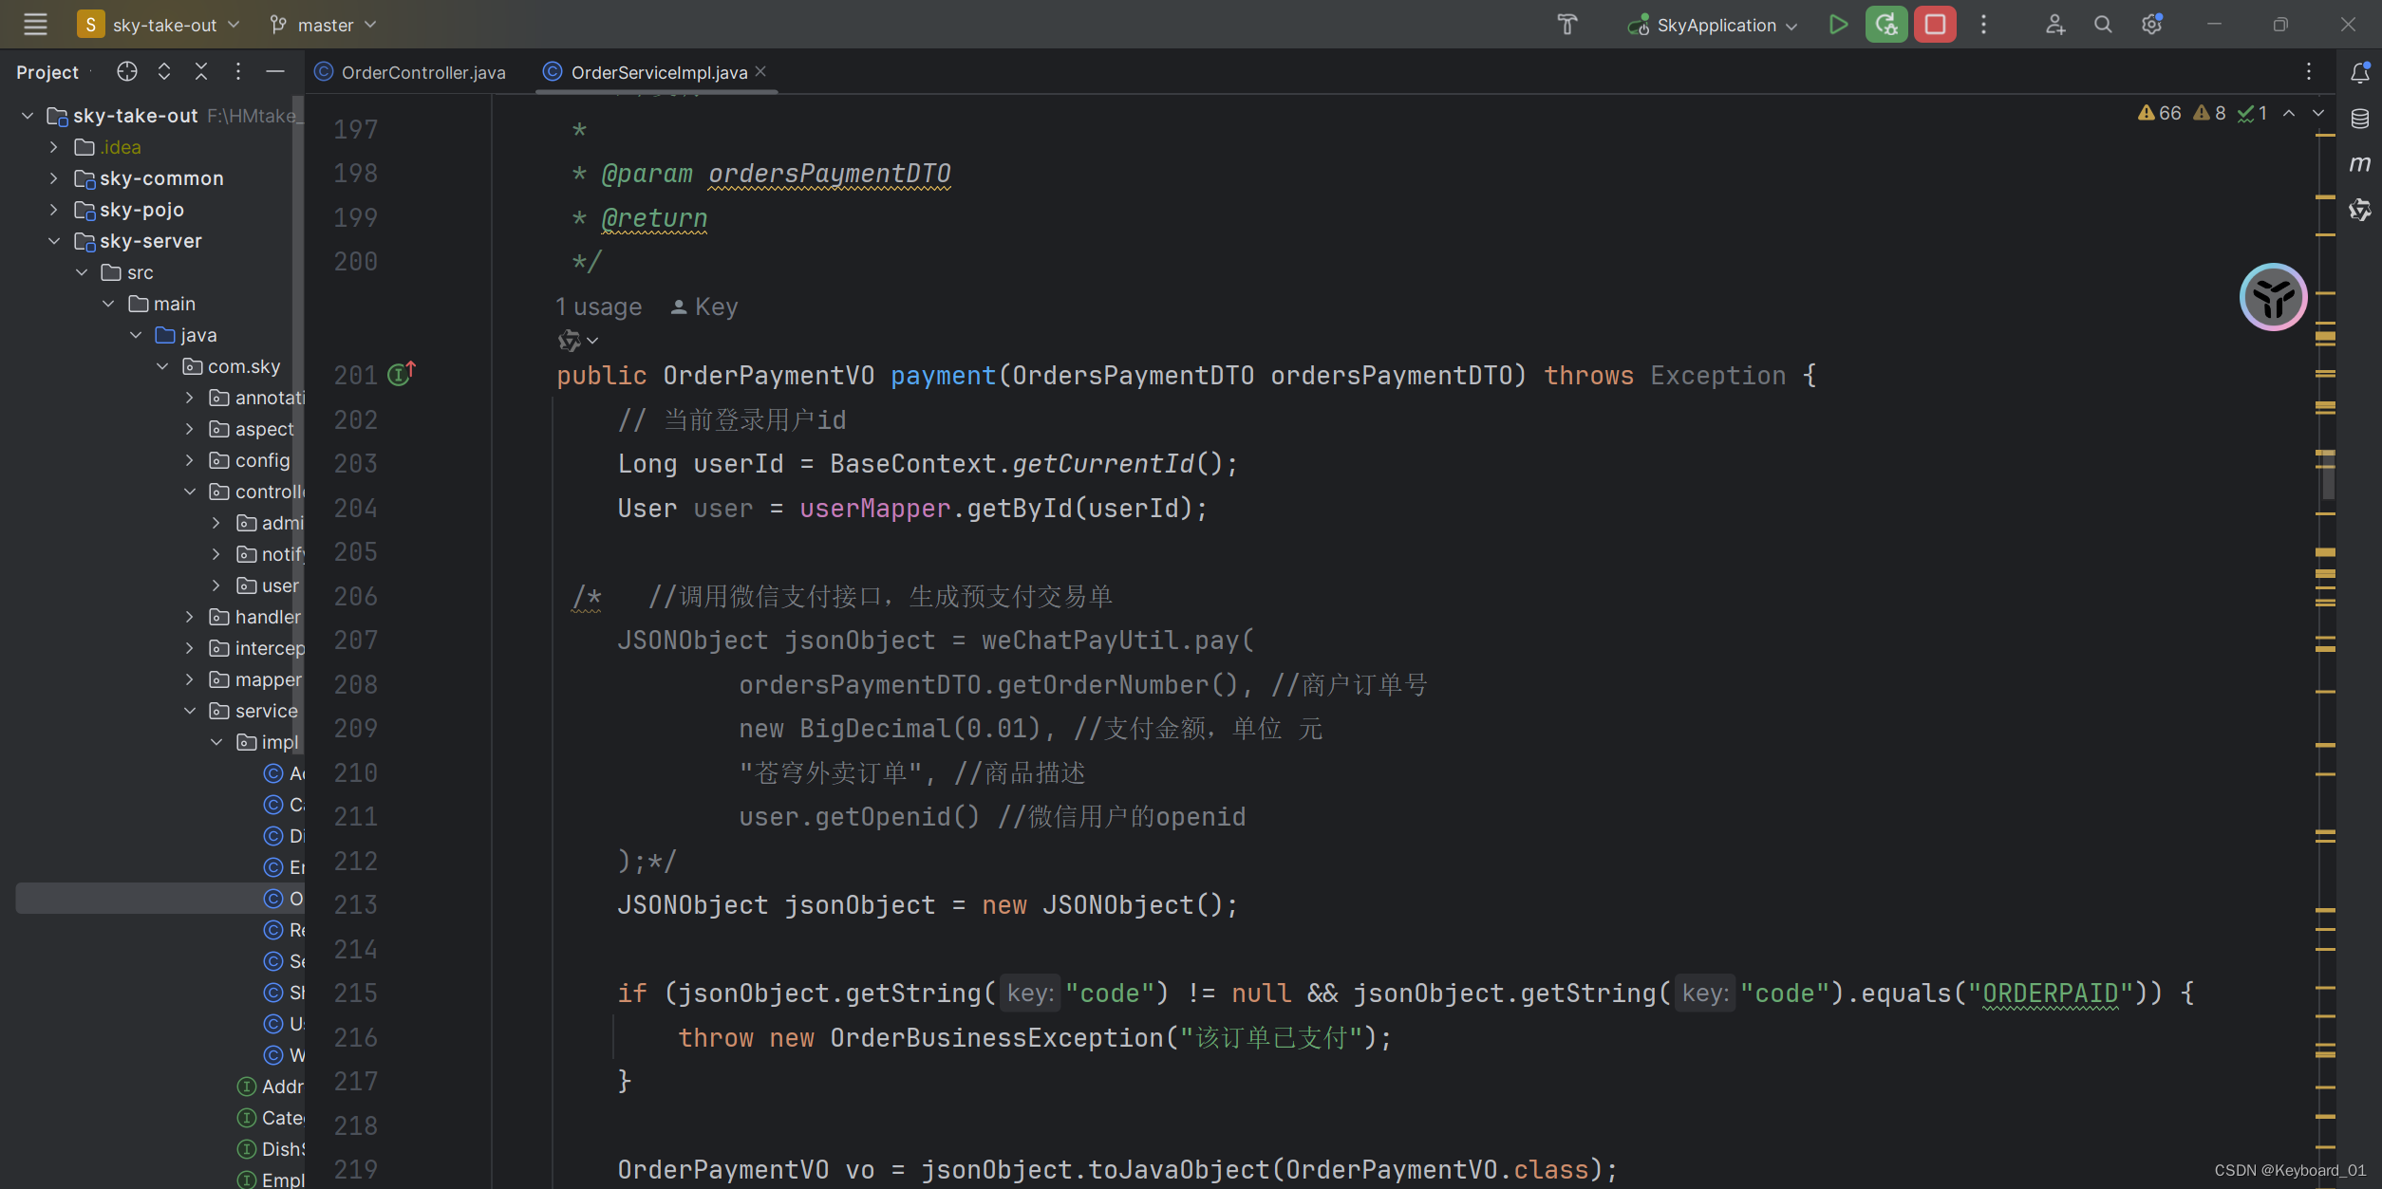Open the Database tool window
The height and width of the screenshot is (1189, 2382).
click(2359, 119)
